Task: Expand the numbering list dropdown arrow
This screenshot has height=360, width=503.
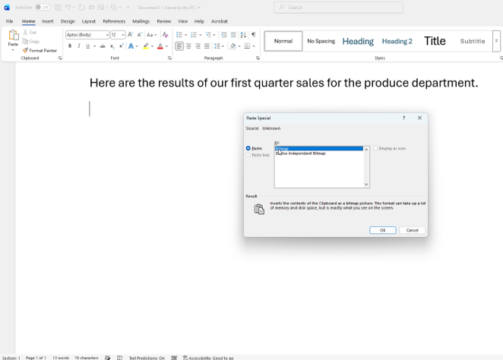Action: click(200, 35)
